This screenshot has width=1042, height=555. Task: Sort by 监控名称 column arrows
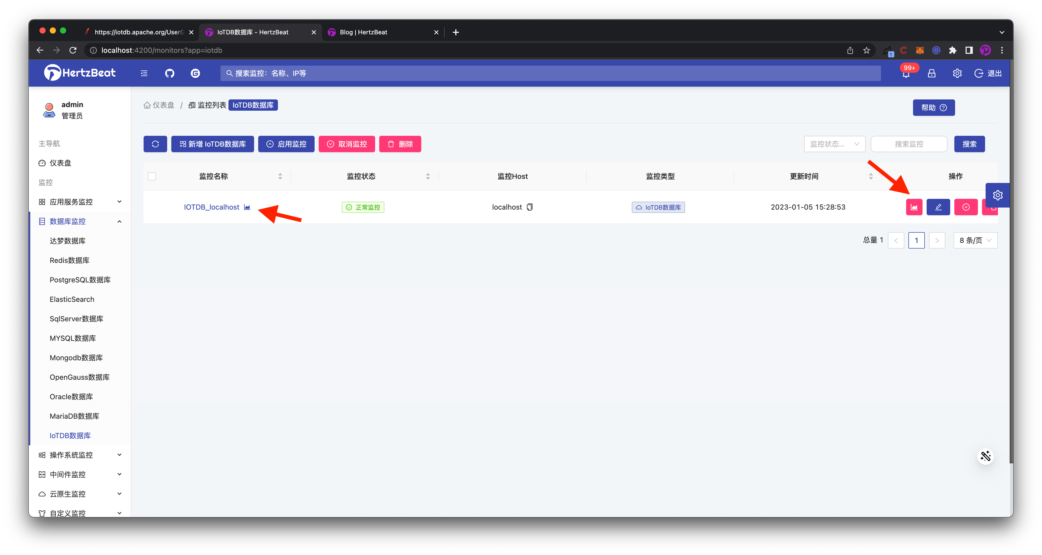click(x=280, y=176)
